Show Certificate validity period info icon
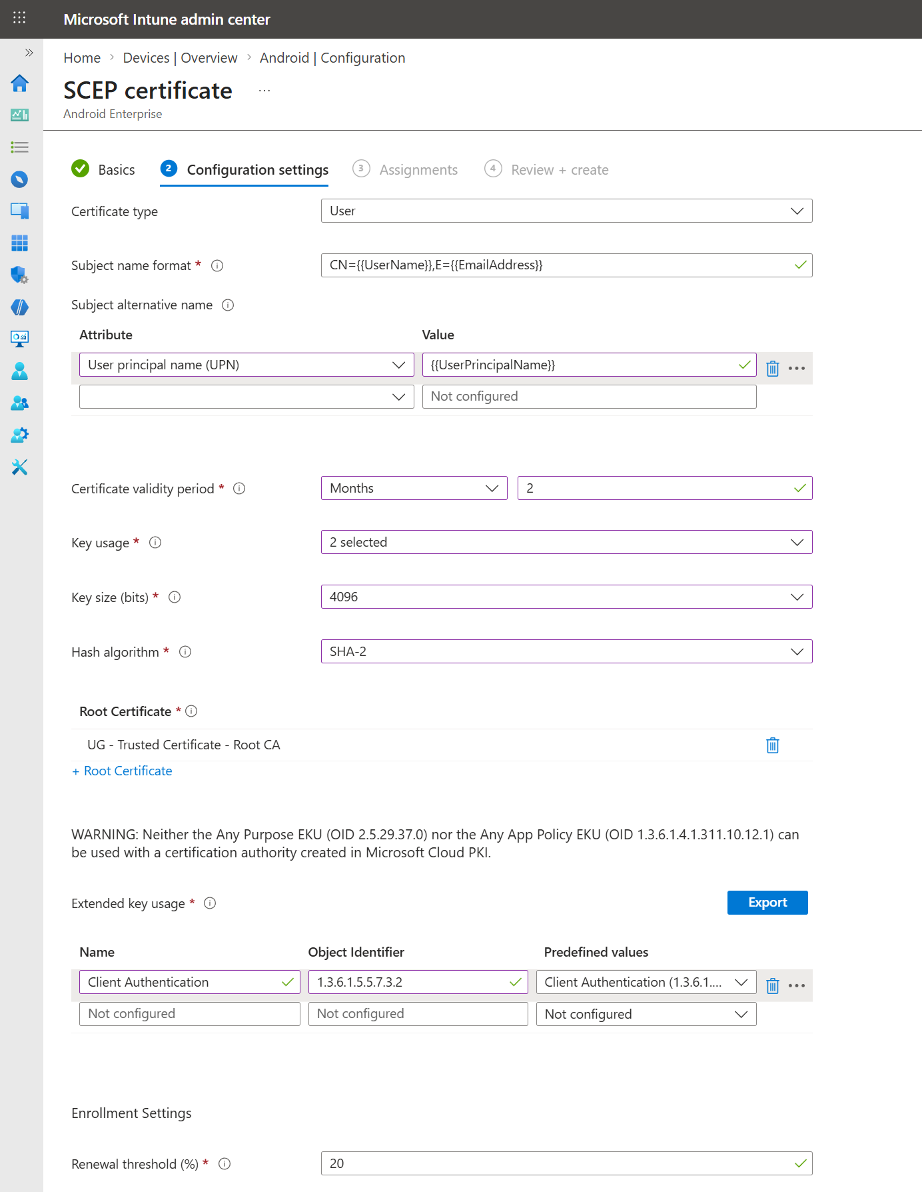This screenshot has width=922, height=1192. 239,489
